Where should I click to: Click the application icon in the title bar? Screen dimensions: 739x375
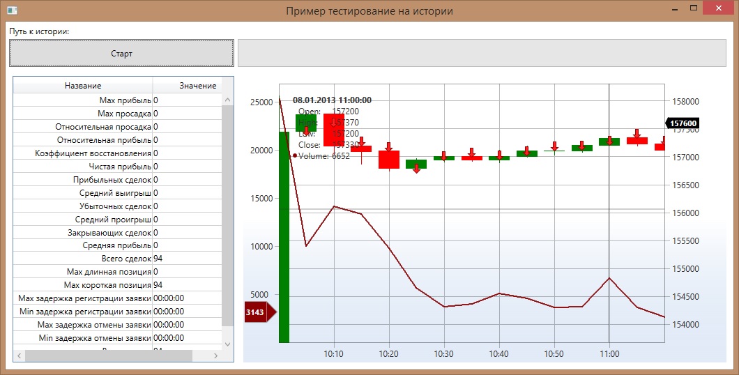point(12,10)
